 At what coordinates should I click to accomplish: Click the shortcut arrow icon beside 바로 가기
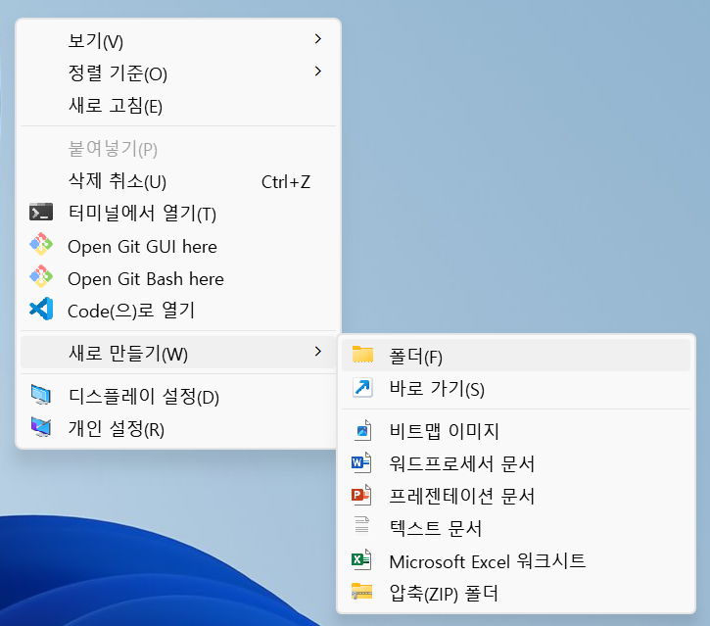pyautogui.click(x=362, y=389)
